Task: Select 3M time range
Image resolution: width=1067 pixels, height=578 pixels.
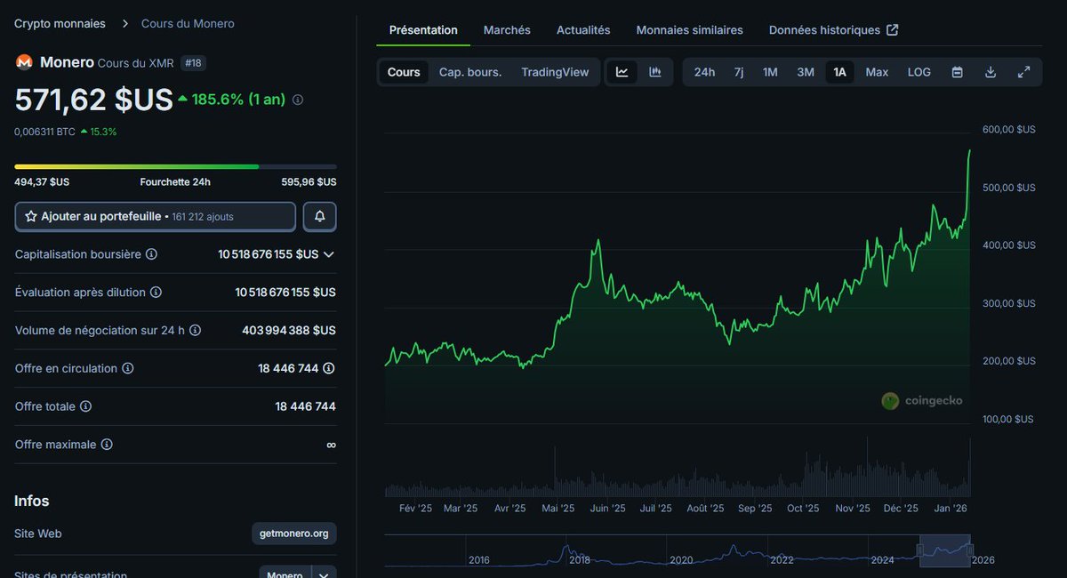Action: click(x=806, y=72)
